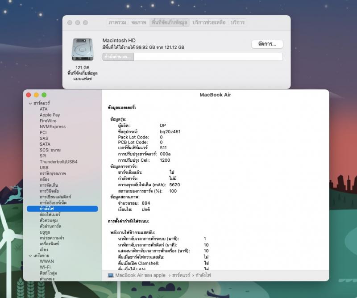Open the Wi-Fi sidebar item
357x298 pixels.
tap(45, 267)
